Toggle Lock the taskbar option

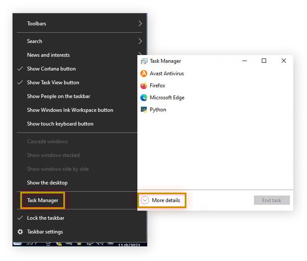45,218
